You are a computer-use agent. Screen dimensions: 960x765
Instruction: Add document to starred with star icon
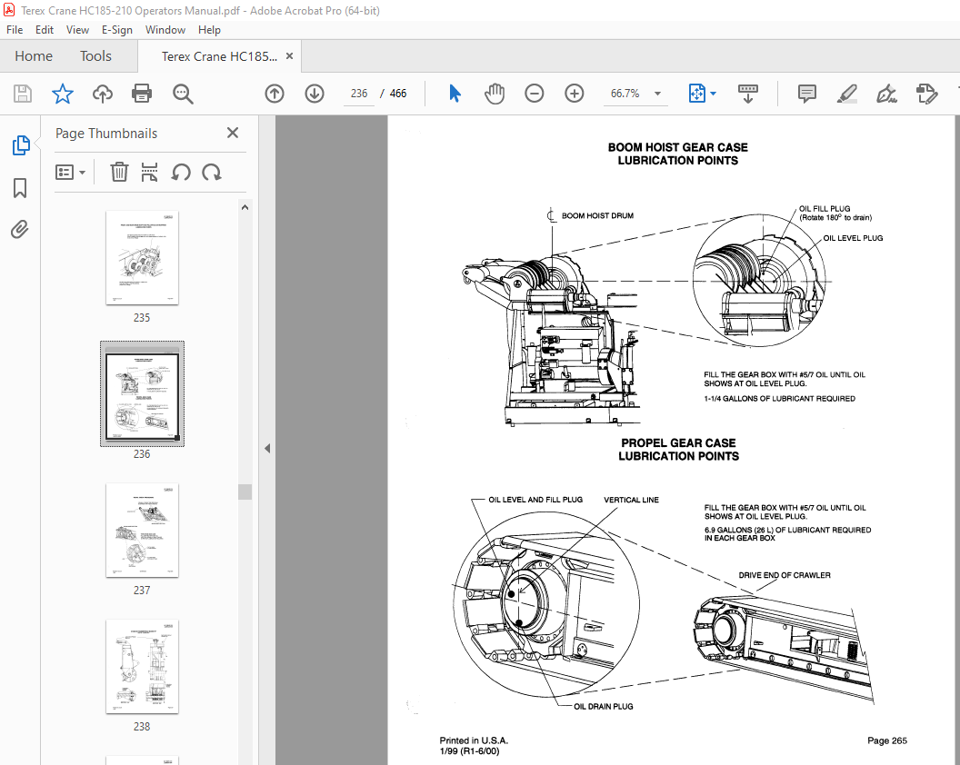(63, 94)
